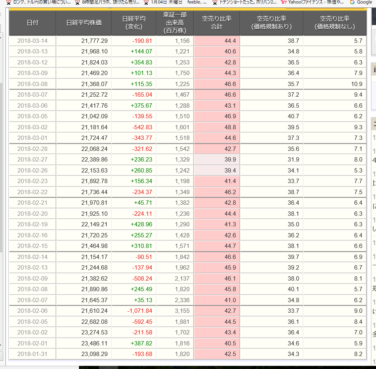This screenshot has height=369, width=376.
Task: Click the 39.9 short ratio cell
Action: point(216,160)
